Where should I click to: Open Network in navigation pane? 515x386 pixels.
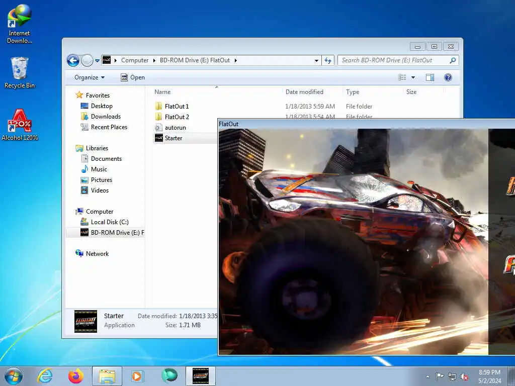[x=97, y=254]
